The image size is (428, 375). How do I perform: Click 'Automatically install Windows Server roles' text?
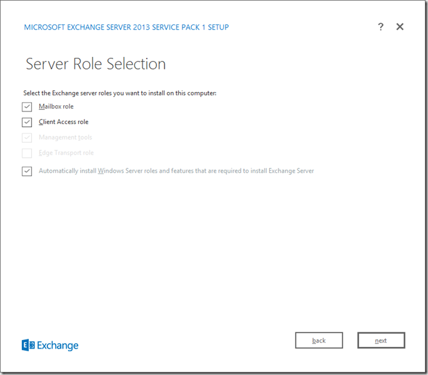(125, 171)
